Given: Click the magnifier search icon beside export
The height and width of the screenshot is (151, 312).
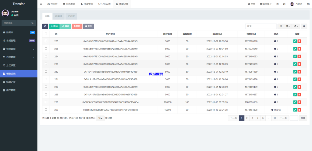Looking at the screenshot, I should coord(304,26).
